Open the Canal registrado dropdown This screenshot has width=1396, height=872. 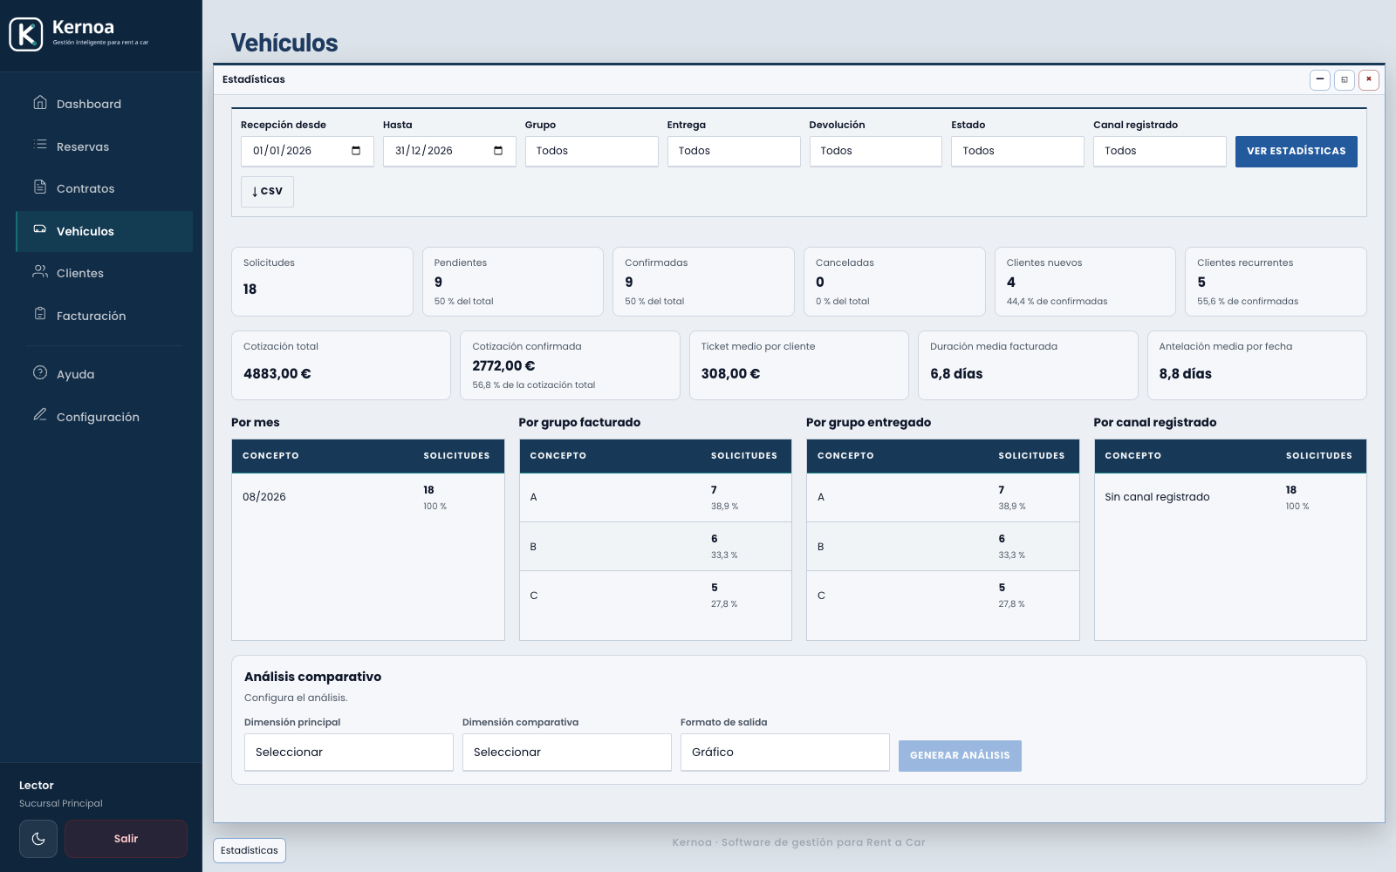click(x=1160, y=151)
